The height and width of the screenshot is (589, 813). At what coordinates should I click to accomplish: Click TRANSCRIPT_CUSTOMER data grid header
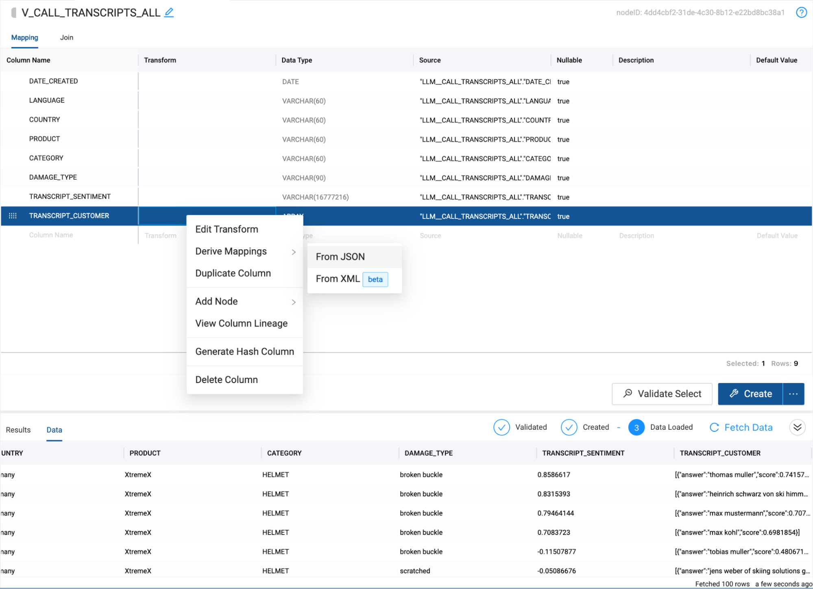[x=720, y=453]
